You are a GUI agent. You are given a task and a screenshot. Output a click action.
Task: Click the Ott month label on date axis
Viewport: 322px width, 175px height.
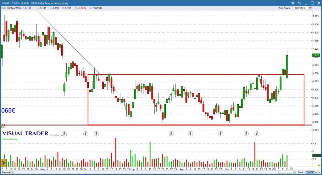point(274,169)
